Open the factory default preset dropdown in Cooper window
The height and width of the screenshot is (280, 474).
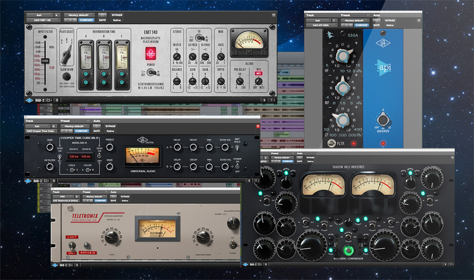(x=75, y=126)
